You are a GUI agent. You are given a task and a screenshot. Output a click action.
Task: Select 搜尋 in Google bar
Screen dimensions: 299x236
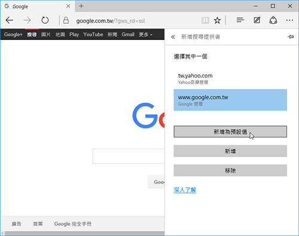tap(32, 35)
